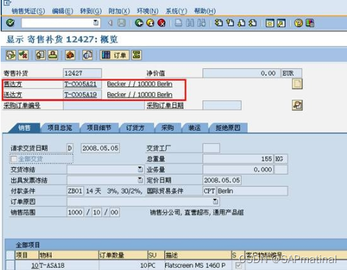Click the green sigma icon after 订单
This screenshot has height=270, width=347.
[137, 55]
